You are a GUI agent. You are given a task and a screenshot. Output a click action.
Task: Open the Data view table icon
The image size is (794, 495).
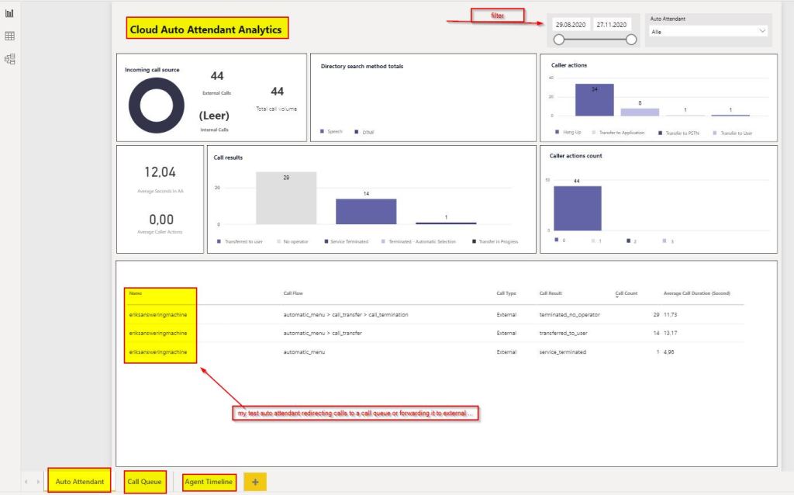pyautogui.click(x=9, y=36)
